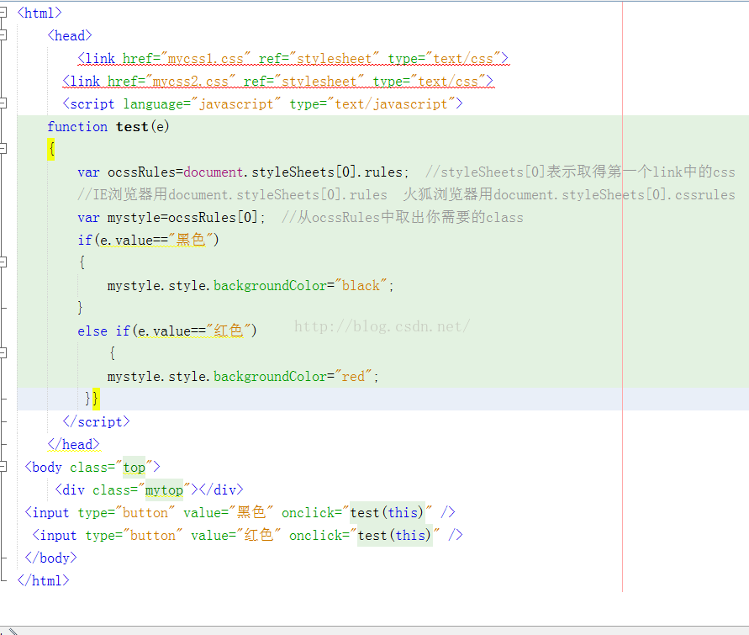
Task: Click the yellow highlighted opening brace
Action: tap(51, 149)
